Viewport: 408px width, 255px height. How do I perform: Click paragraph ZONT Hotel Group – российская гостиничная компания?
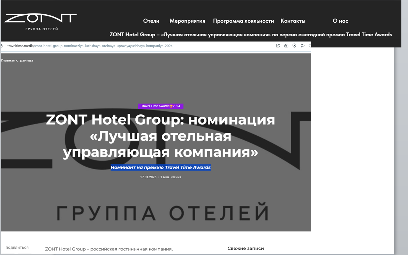click(x=109, y=249)
